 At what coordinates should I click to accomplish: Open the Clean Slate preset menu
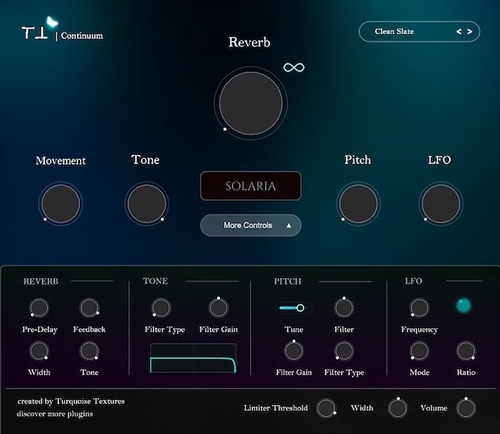point(419,32)
